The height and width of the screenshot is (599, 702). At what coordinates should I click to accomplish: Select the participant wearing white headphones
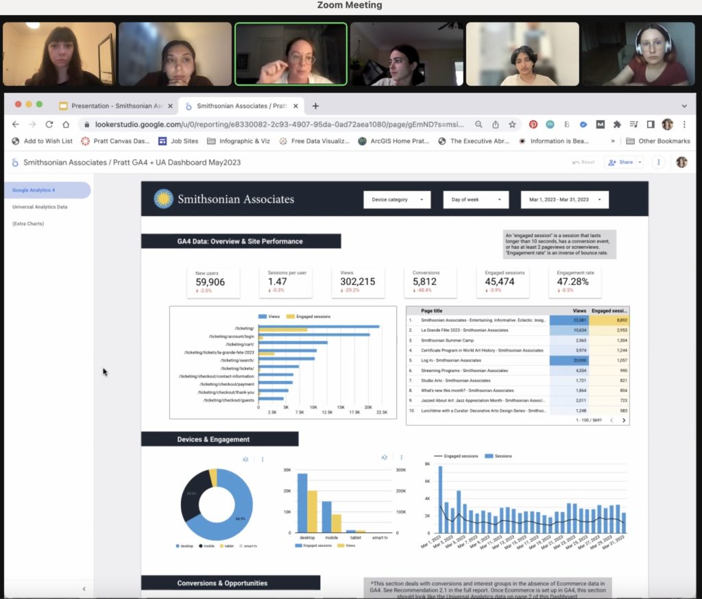(638, 53)
